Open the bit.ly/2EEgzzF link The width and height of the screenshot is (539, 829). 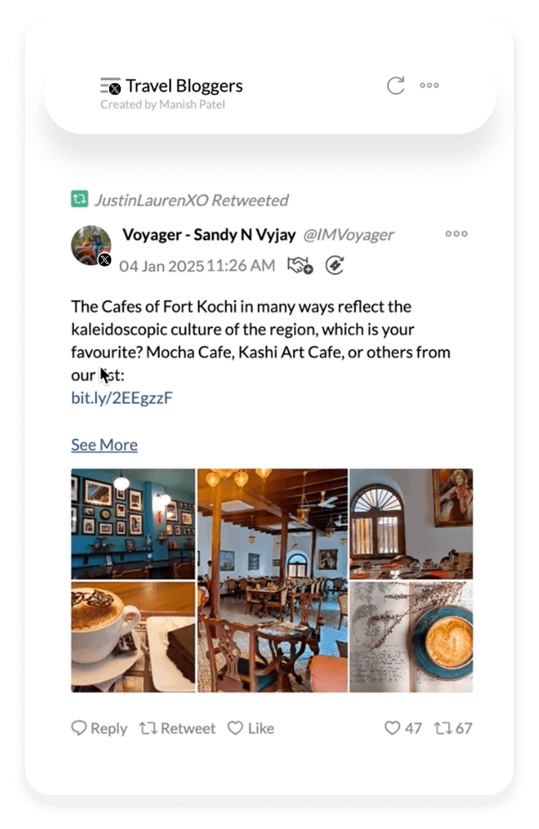click(122, 397)
